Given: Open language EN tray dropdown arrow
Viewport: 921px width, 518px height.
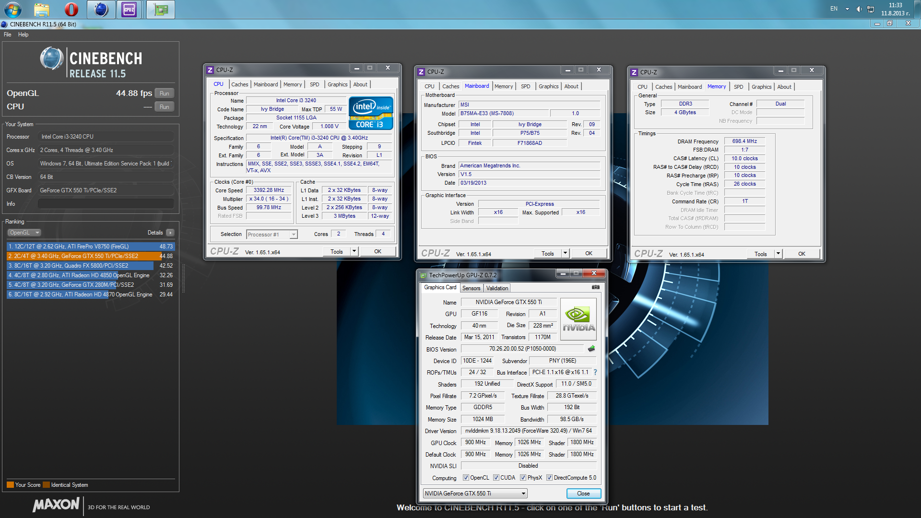Looking at the screenshot, I should [x=847, y=9].
